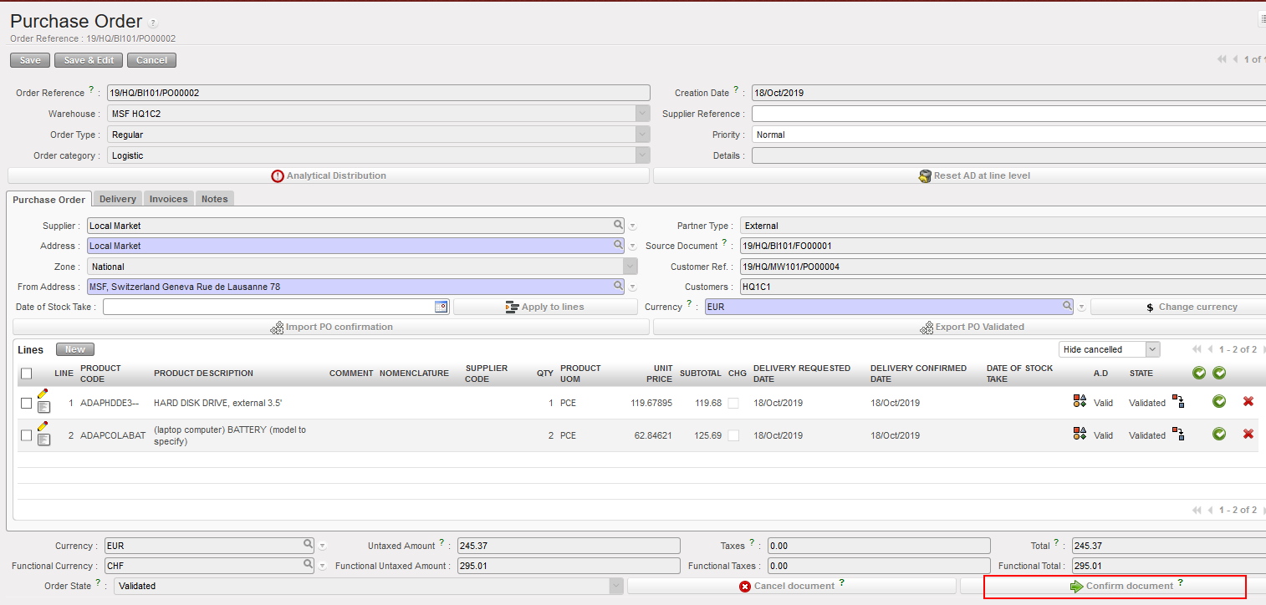Click the search icon in Supplier field
The image size is (1266, 605).
point(618,225)
